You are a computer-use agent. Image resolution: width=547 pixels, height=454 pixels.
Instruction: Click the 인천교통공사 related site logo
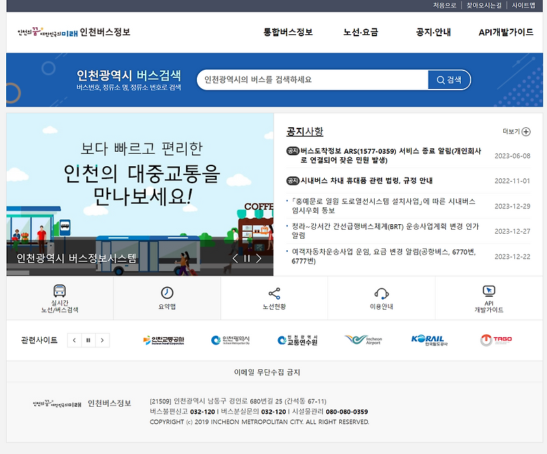coord(165,340)
